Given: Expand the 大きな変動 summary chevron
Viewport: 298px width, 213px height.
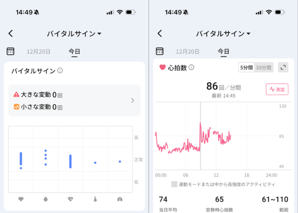Looking at the screenshot, I should click(133, 100).
